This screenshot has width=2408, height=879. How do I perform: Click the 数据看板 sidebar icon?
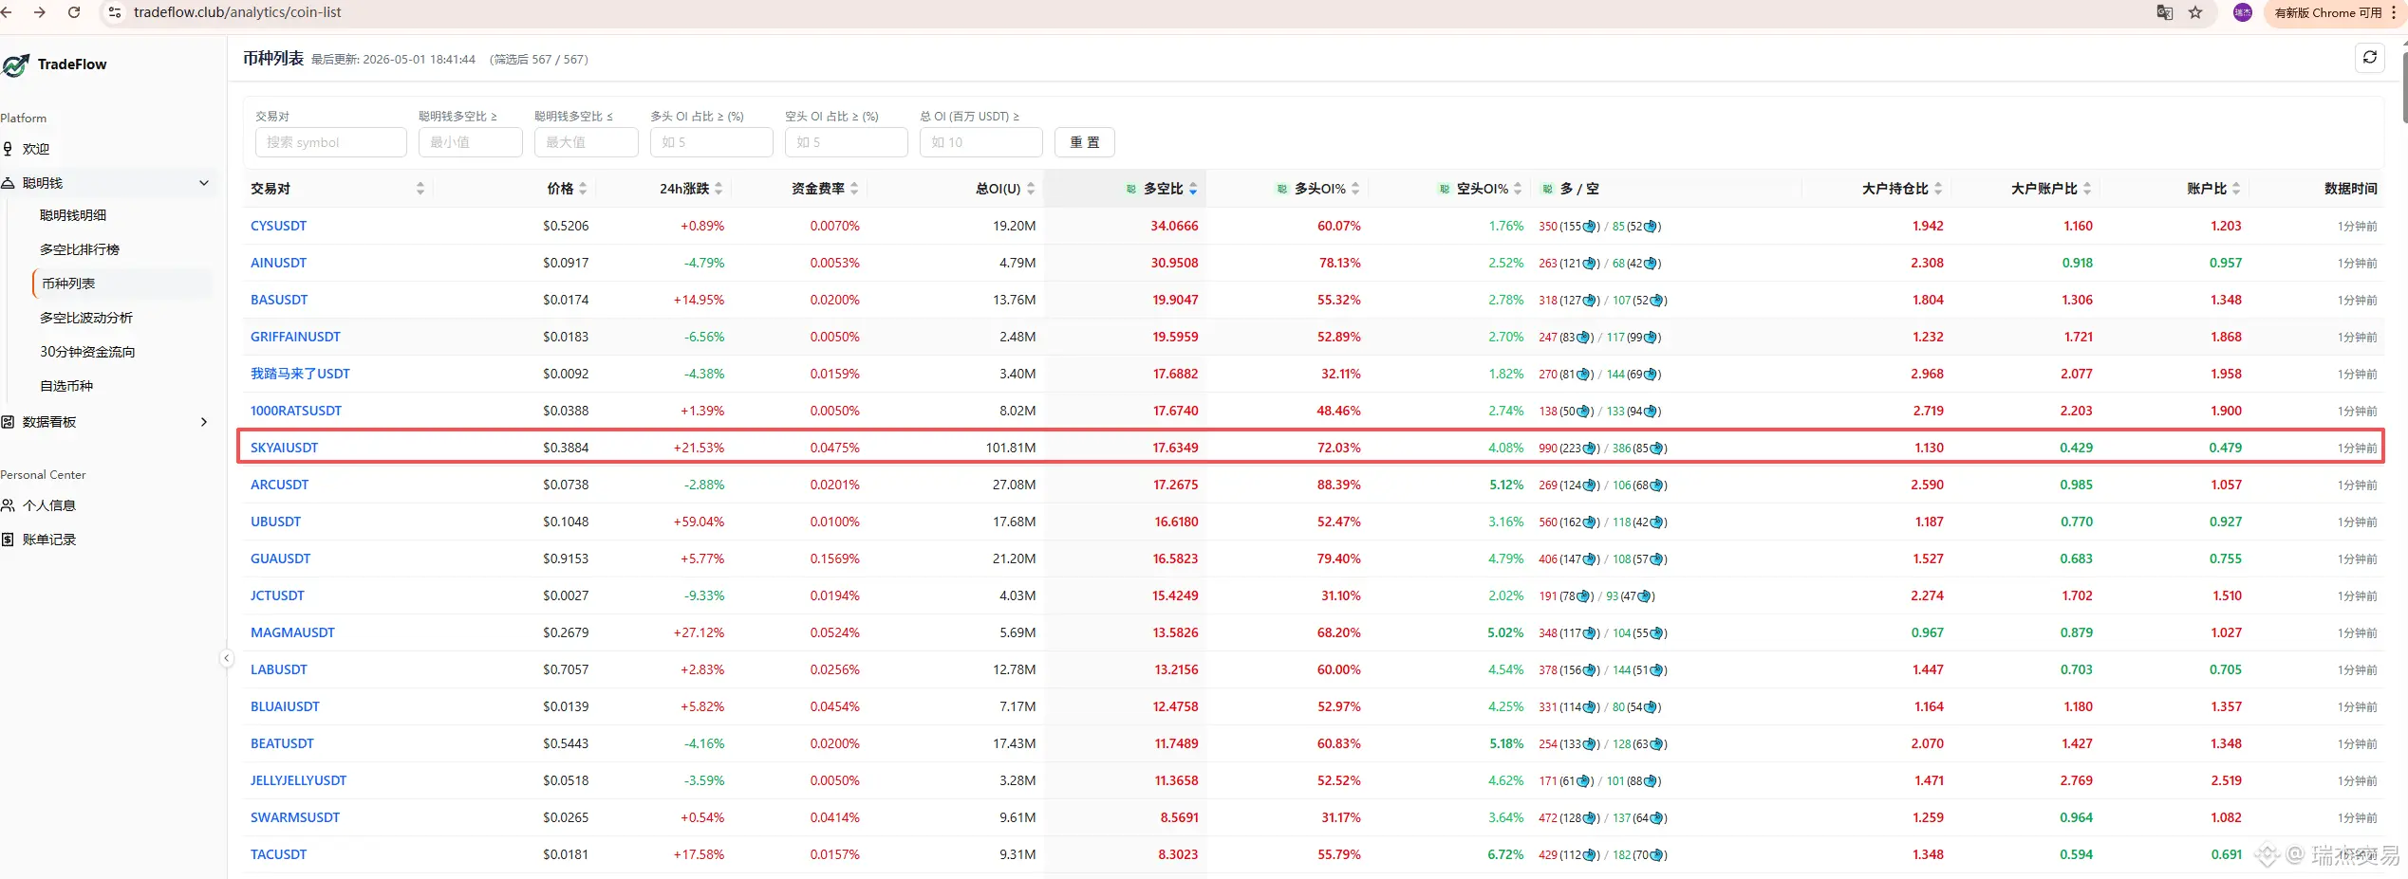8,422
